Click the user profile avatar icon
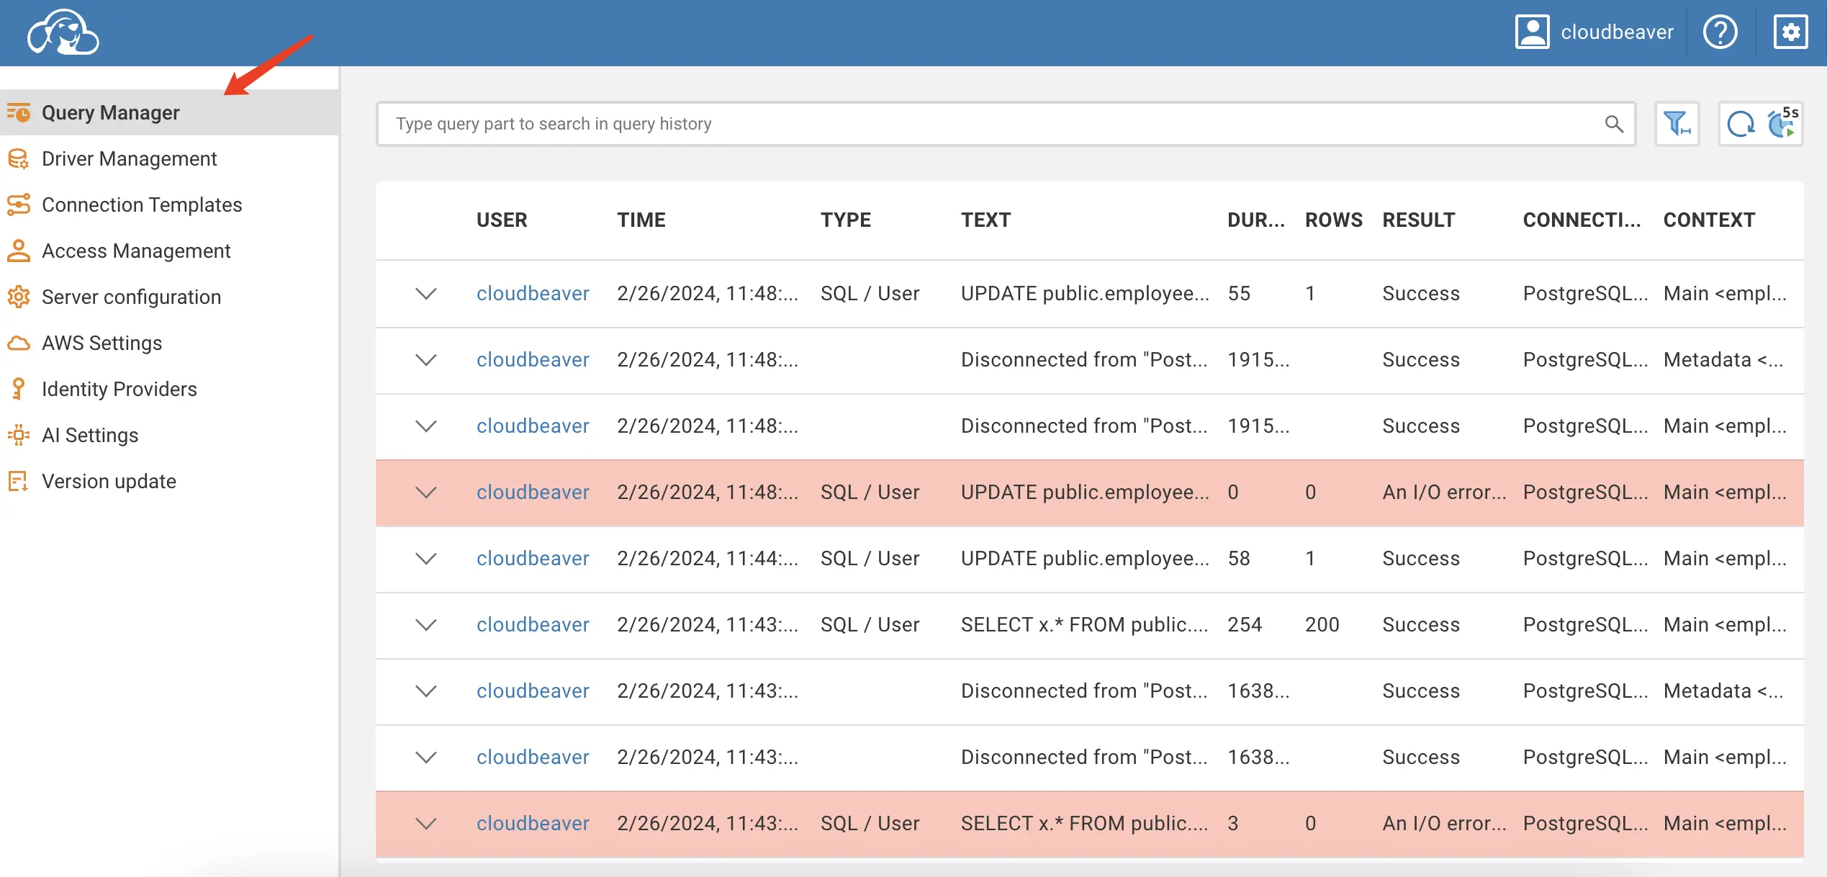Screen dimensions: 1827x877 point(1533,31)
